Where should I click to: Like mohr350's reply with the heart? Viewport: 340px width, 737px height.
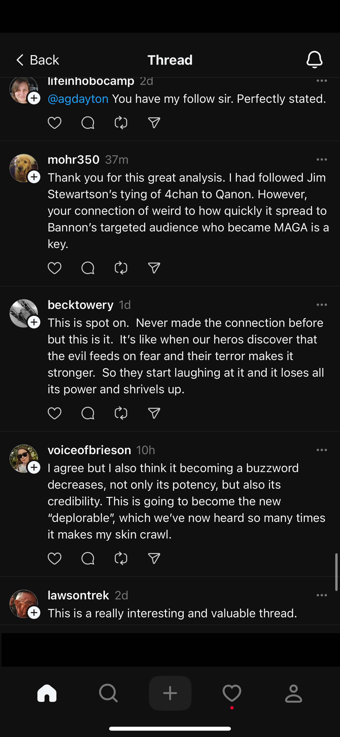[x=54, y=268]
